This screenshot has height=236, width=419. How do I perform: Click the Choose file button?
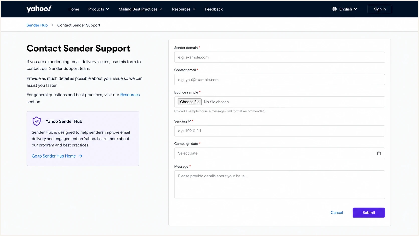point(190,102)
